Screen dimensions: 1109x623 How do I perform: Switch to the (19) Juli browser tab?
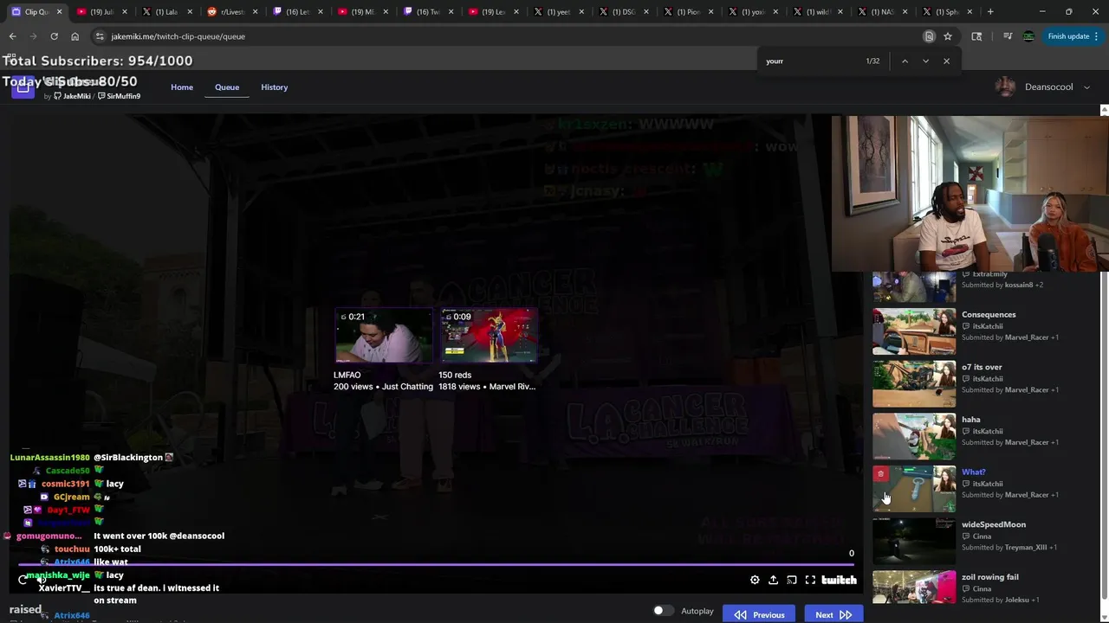click(102, 12)
